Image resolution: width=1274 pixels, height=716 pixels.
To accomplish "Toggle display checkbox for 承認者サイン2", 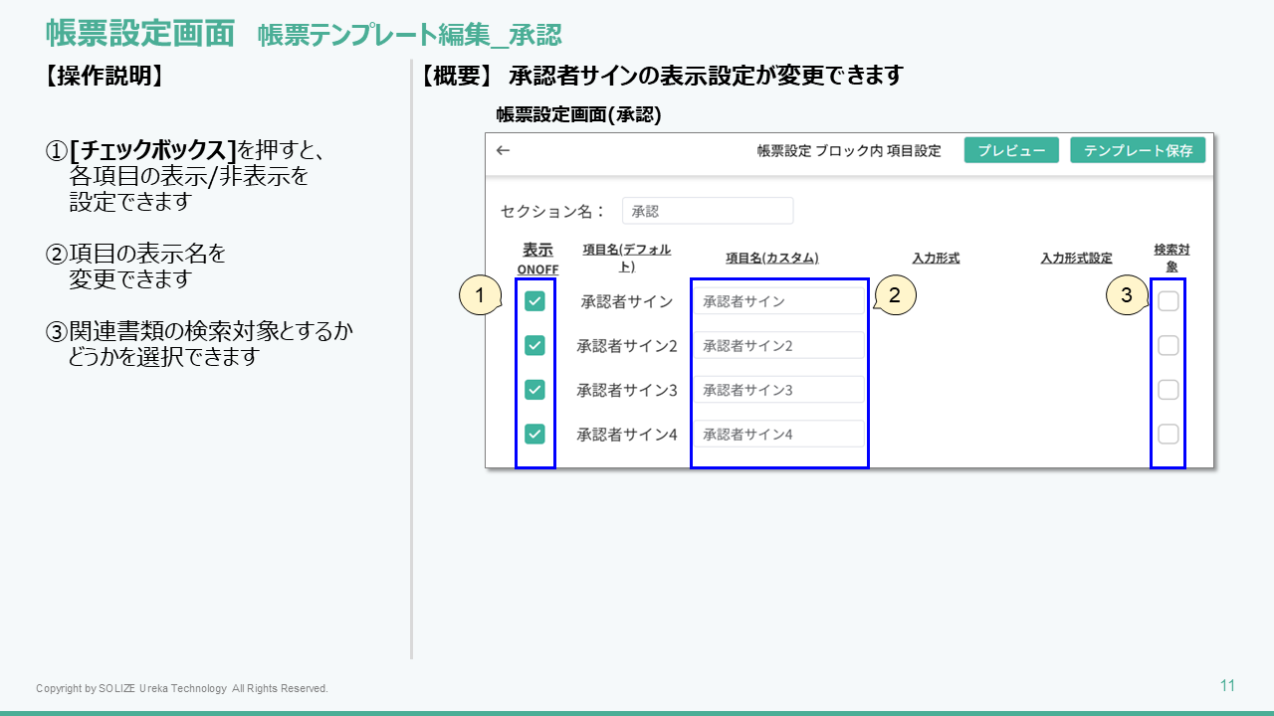I will 535,345.
